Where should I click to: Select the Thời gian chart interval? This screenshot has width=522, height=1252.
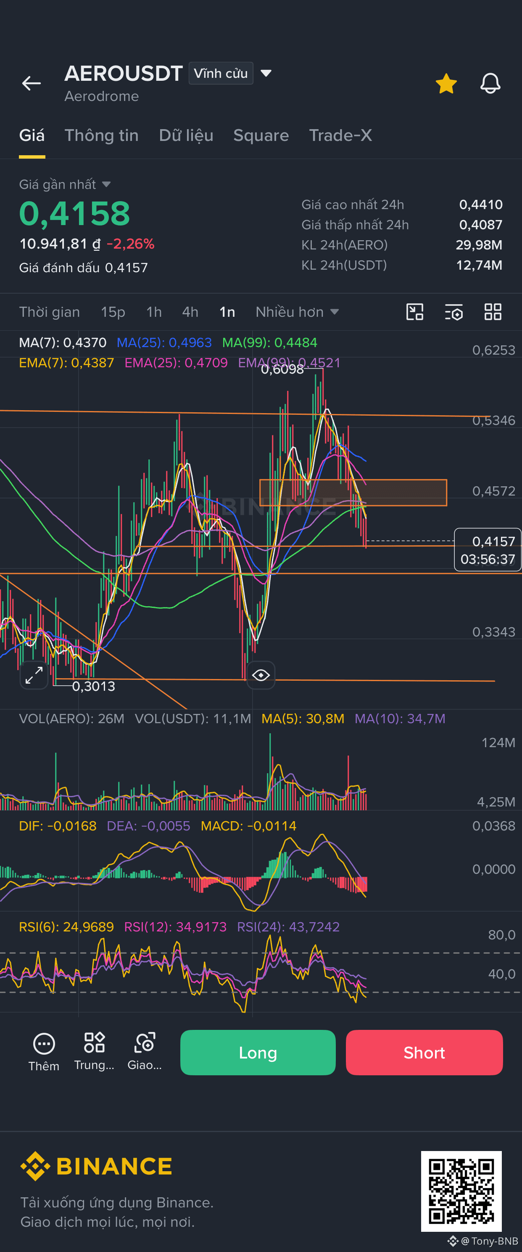(x=50, y=312)
